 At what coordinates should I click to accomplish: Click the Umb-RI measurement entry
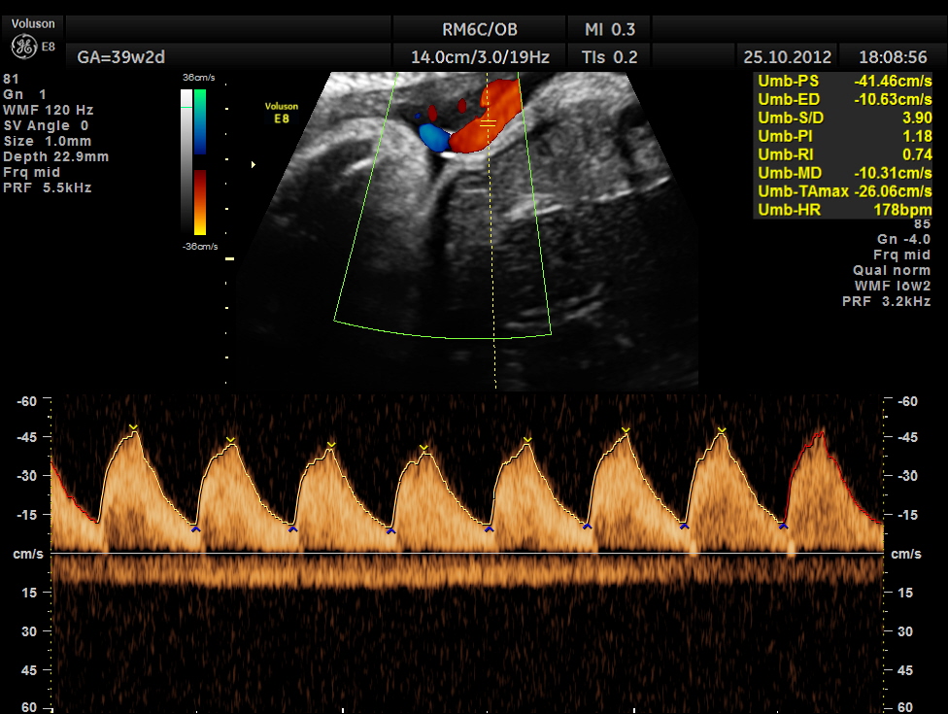tap(843, 154)
